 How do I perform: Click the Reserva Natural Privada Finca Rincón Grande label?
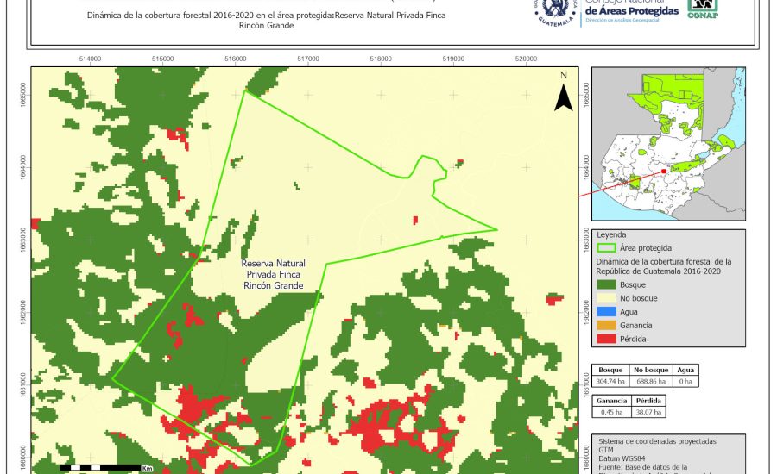point(273,274)
